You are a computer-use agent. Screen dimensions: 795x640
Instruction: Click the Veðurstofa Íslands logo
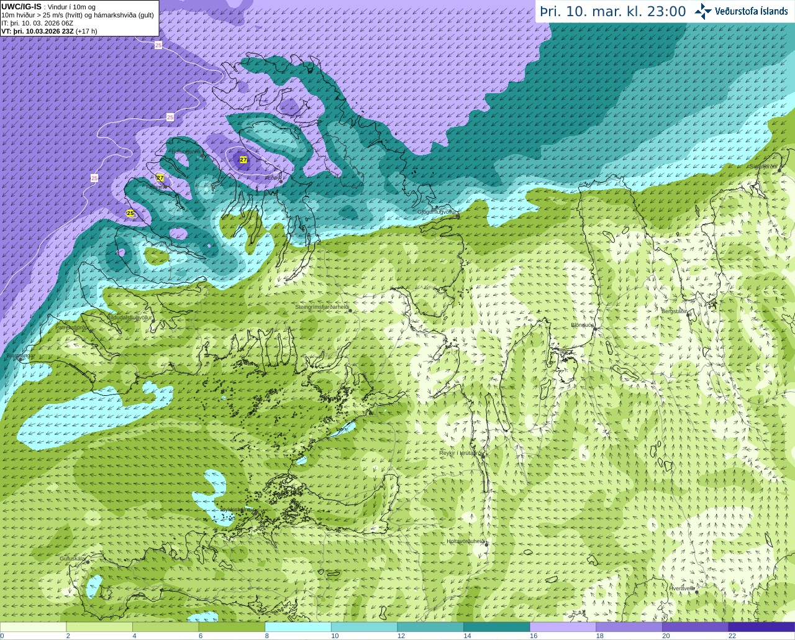point(740,11)
